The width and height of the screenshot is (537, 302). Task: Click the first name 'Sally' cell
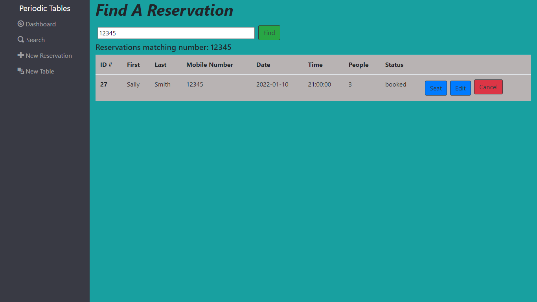133,85
